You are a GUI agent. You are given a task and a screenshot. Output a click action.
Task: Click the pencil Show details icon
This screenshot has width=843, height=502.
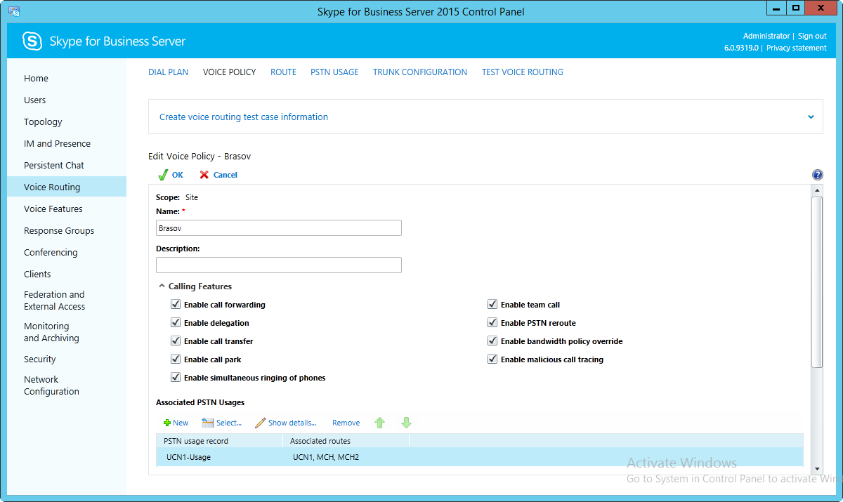260,423
